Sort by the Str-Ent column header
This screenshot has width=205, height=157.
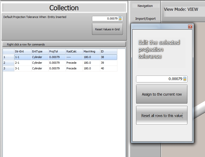23,51
